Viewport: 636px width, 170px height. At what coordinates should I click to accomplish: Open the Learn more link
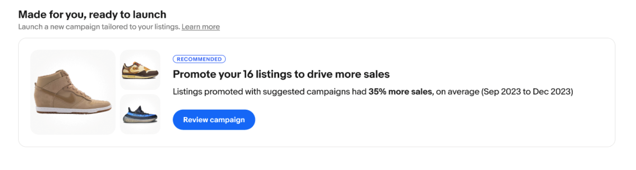click(201, 27)
